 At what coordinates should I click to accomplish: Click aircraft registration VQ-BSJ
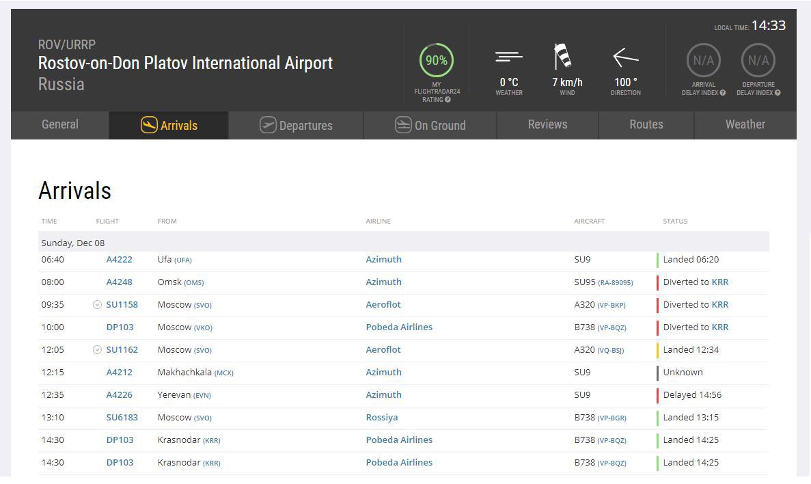611,351
